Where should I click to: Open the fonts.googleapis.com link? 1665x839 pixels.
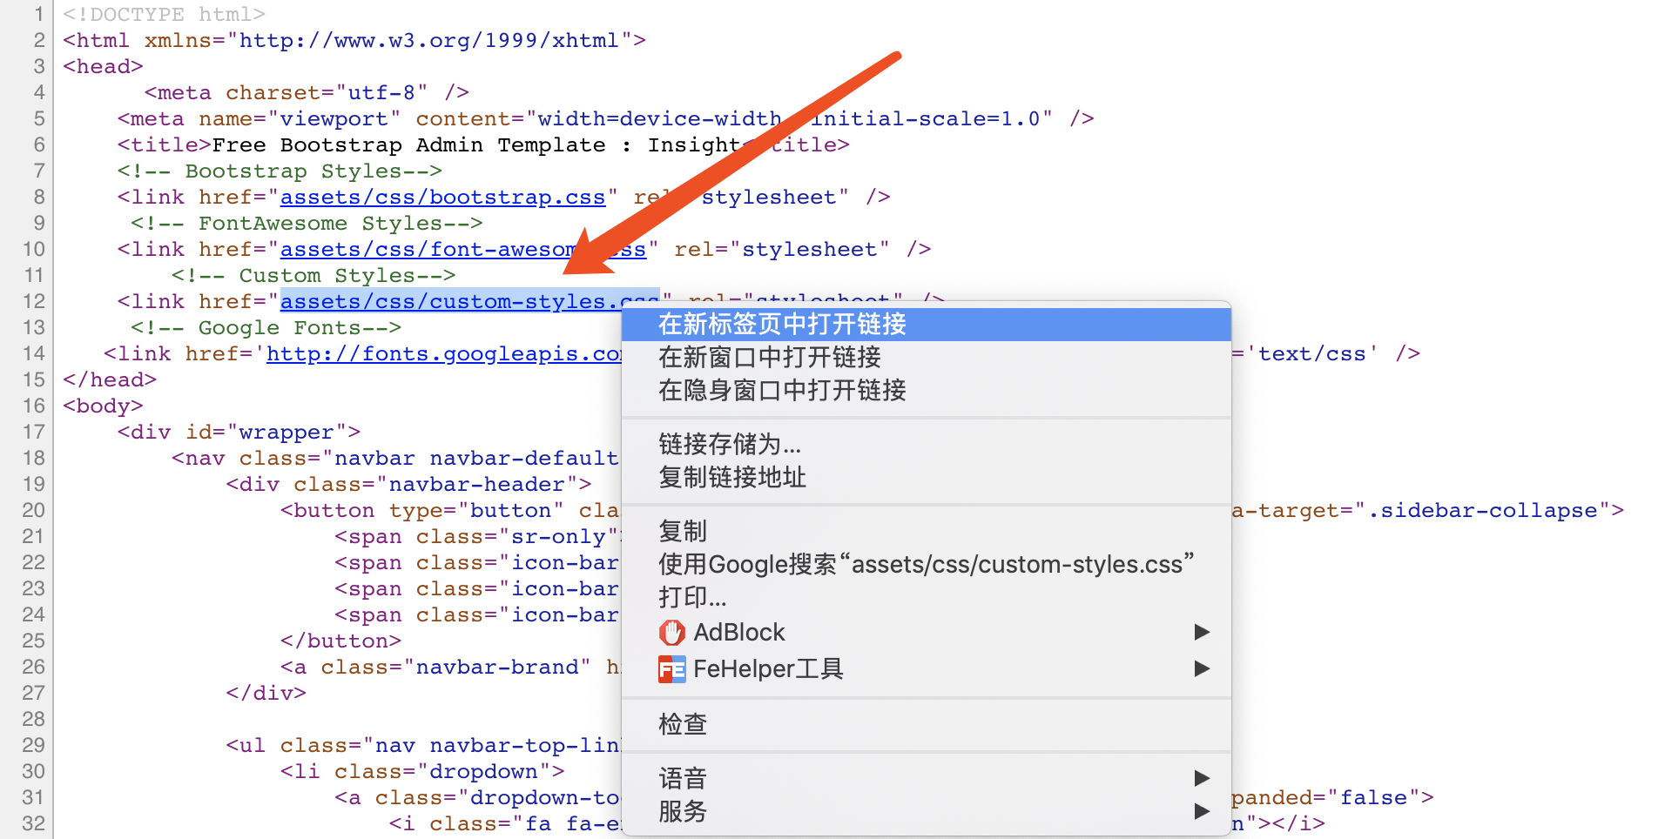coord(444,354)
